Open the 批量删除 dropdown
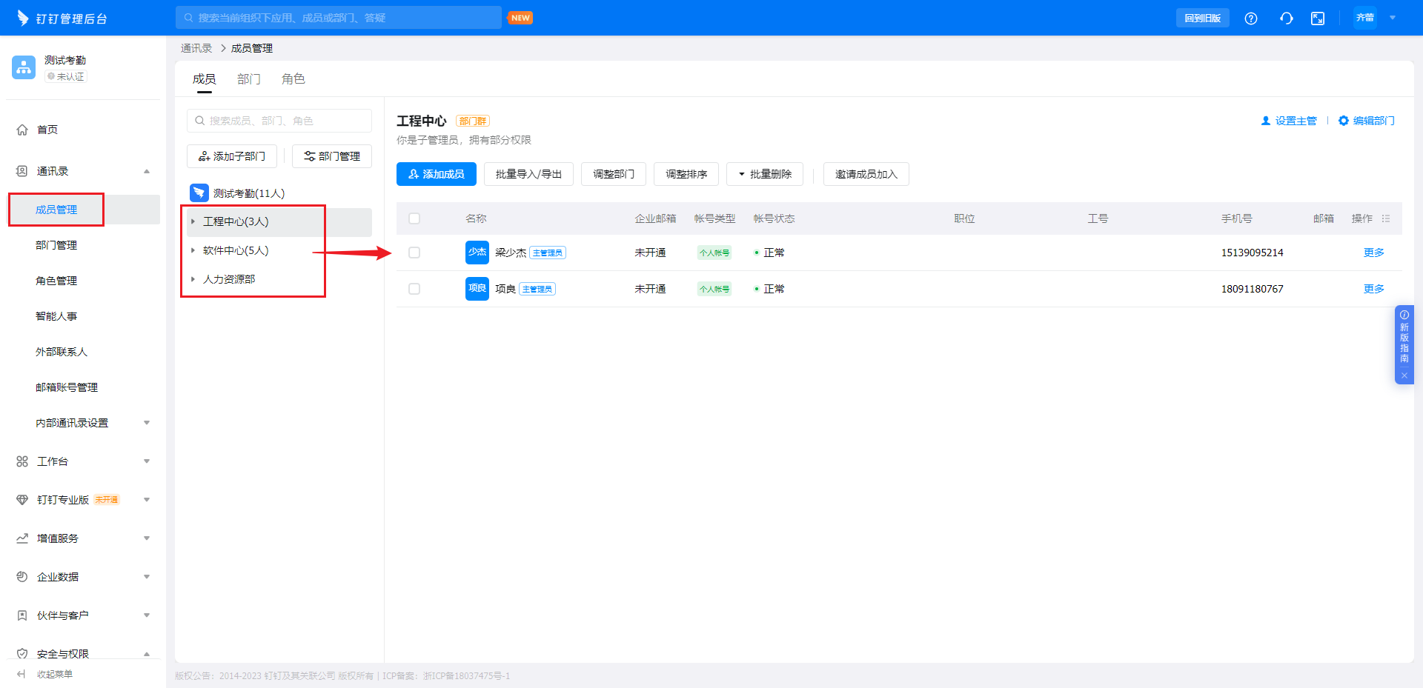The height and width of the screenshot is (688, 1423). [766, 174]
